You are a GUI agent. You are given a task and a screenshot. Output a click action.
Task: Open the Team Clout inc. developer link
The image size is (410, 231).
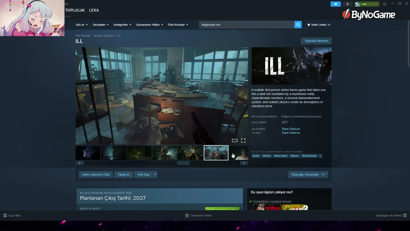pyautogui.click(x=291, y=129)
